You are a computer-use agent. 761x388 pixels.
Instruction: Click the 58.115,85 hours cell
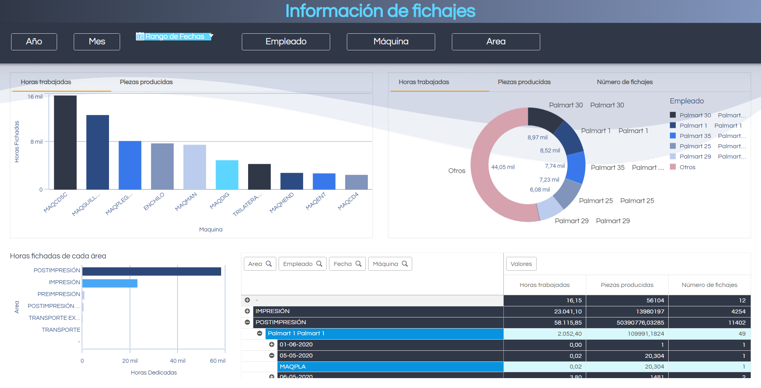[545, 323]
